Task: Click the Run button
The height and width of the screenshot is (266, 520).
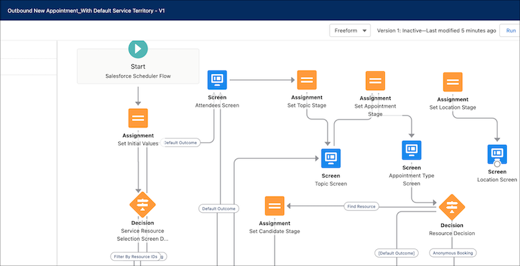Action: tap(509, 30)
